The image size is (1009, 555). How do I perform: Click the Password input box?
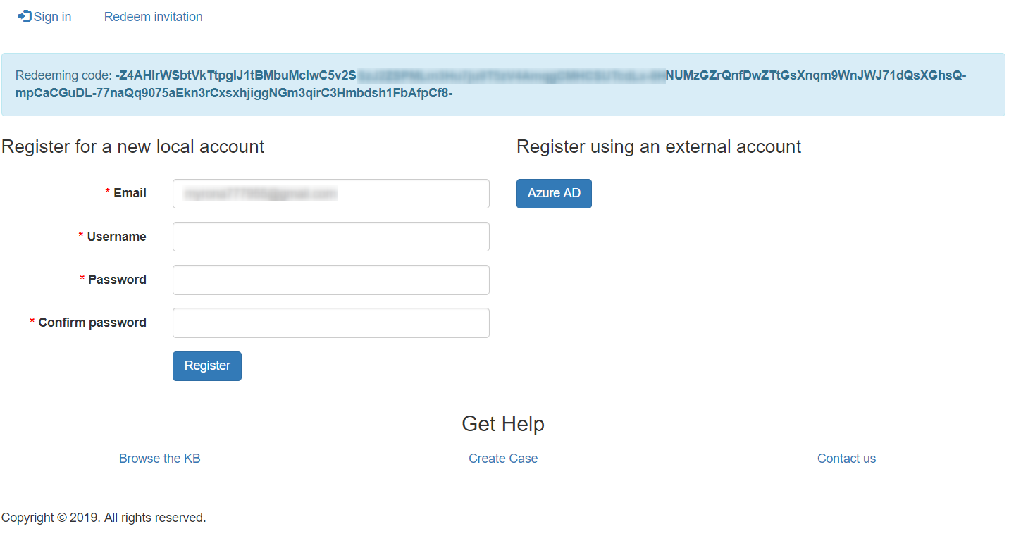[330, 280]
